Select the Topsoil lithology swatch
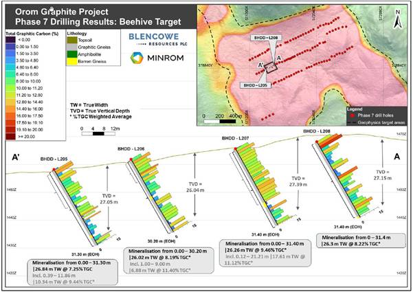This screenshot has height=292, width=413. tap(71, 41)
